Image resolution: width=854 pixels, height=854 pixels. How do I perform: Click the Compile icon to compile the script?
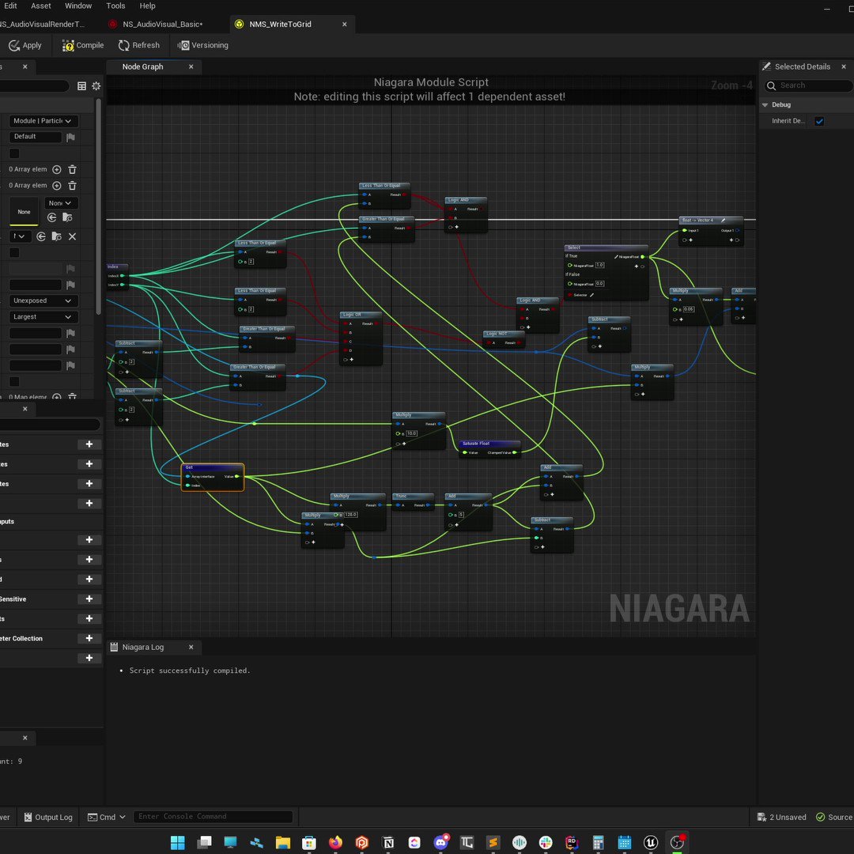(x=70, y=45)
